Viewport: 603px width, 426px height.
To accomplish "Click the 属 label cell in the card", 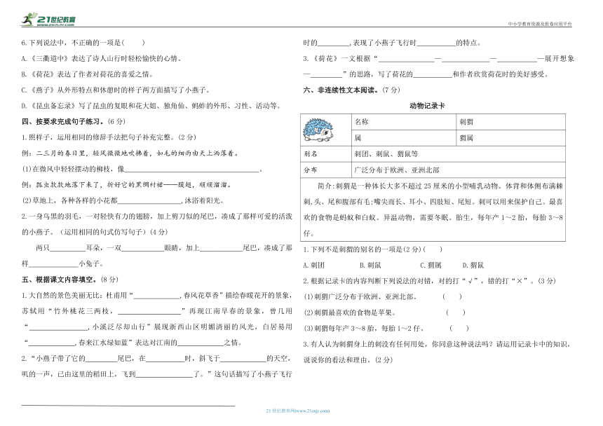I will [404, 138].
